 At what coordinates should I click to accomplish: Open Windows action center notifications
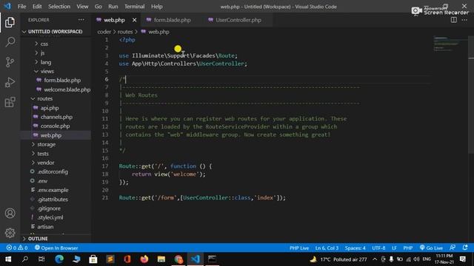point(462,259)
